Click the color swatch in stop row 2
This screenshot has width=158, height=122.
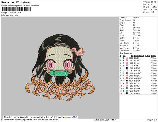coord(127,60)
